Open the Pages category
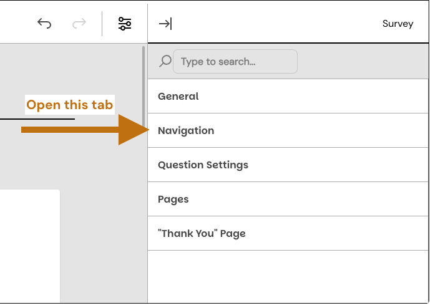 point(173,199)
